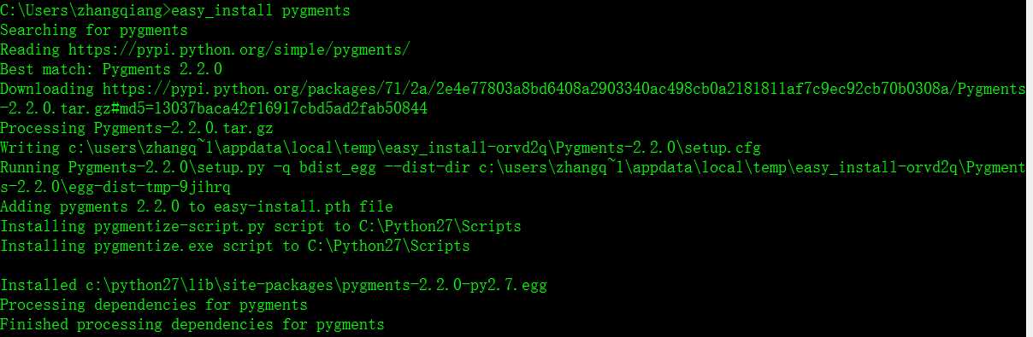Click the 'Processing Pygments-2.2.0.tar.gz' line
1033x337 pixels.
pos(136,128)
